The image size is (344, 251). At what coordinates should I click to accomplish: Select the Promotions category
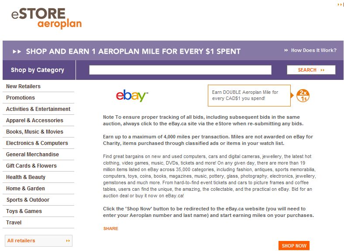pos(21,98)
